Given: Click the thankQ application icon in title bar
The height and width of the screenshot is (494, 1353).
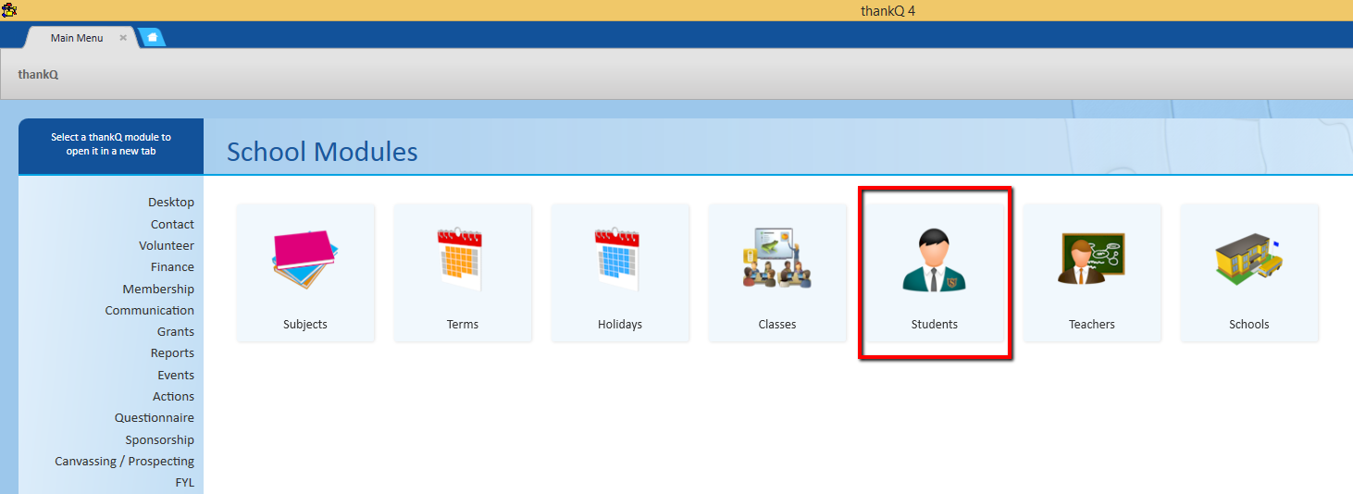Looking at the screenshot, I should (9, 10).
